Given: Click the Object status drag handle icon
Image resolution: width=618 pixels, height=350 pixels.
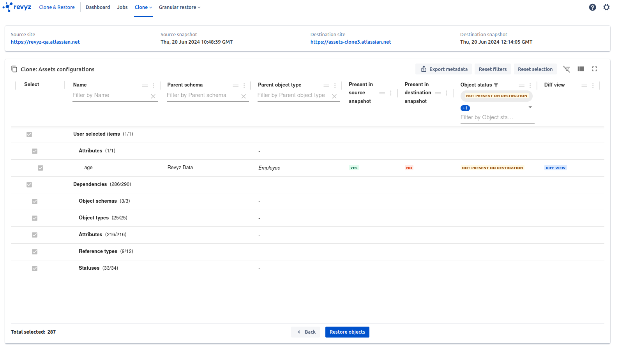Looking at the screenshot, I should click(x=522, y=86).
